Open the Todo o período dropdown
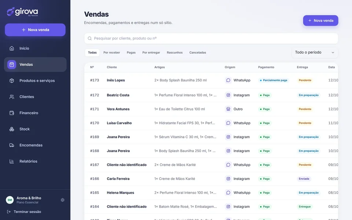 (315, 52)
